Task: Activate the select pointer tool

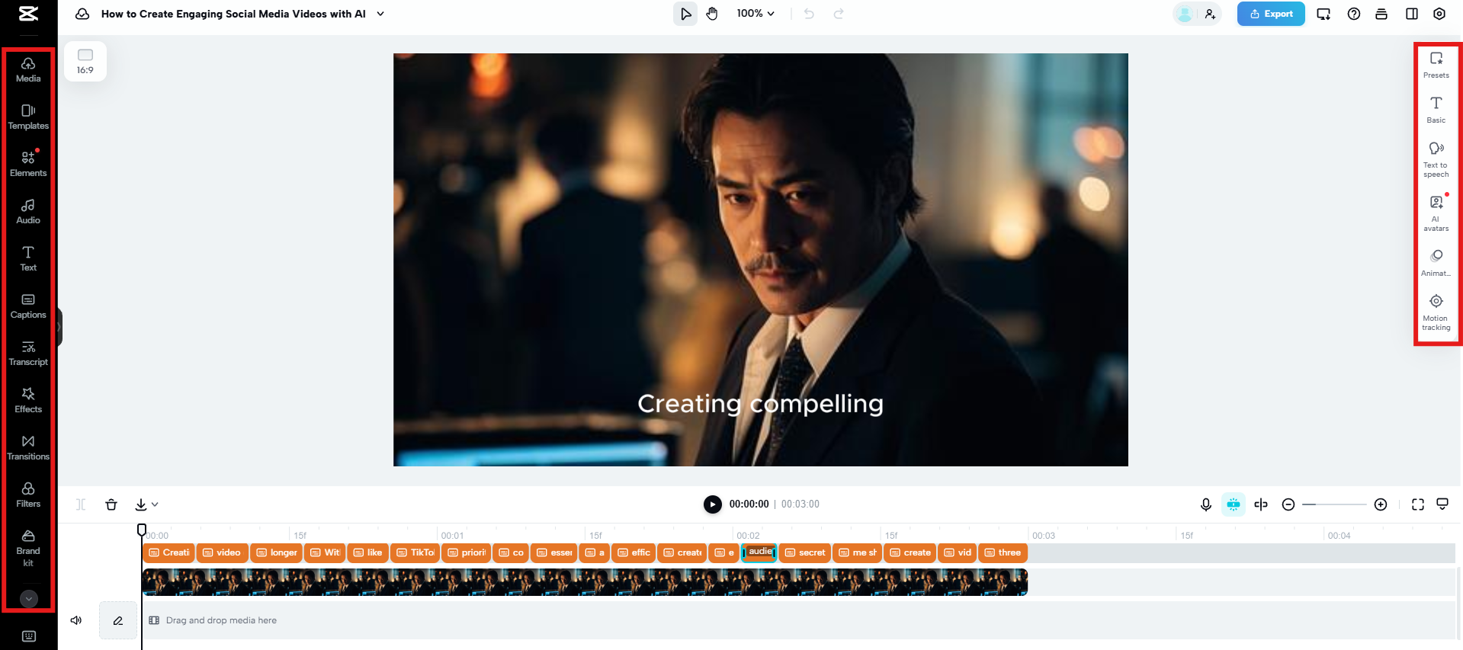Action: pyautogui.click(x=685, y=14)
